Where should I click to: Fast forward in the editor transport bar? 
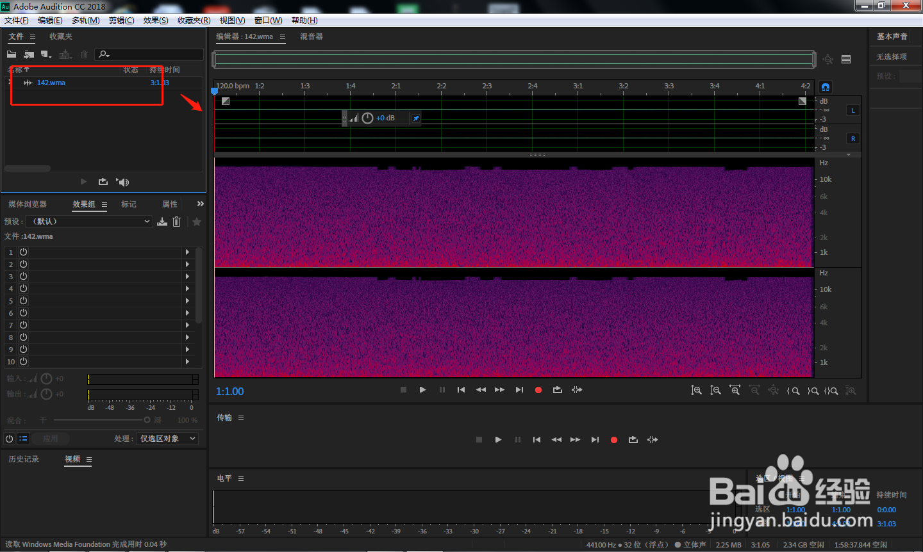pos(499,389)
